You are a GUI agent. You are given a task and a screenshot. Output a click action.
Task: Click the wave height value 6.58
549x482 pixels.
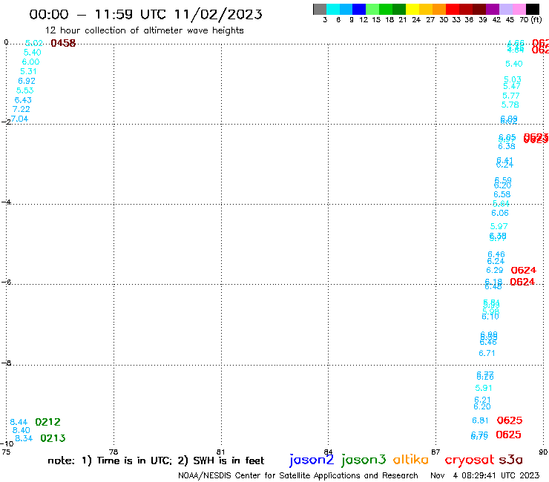(x=502, y=194)
